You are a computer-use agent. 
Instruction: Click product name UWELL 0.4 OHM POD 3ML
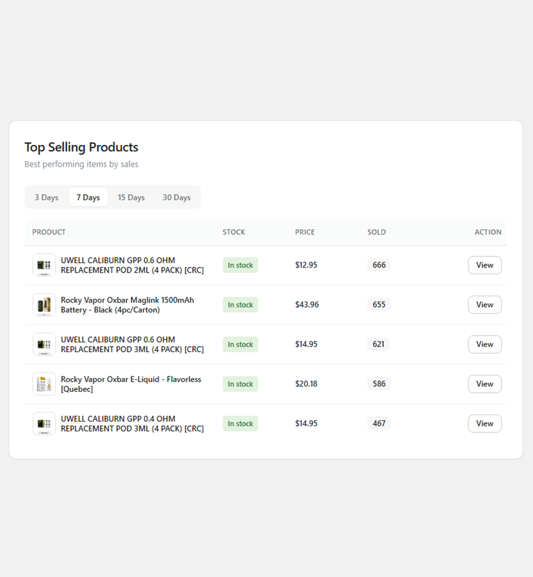(x=132, y=424)
